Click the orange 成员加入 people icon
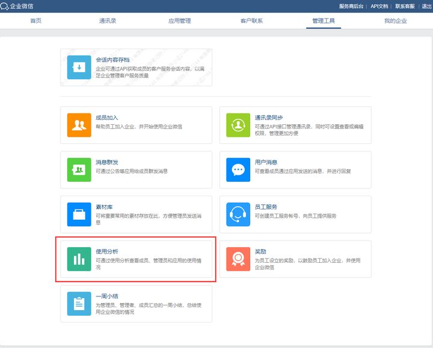This screenshot has height=348, width=433. (79, 125)
